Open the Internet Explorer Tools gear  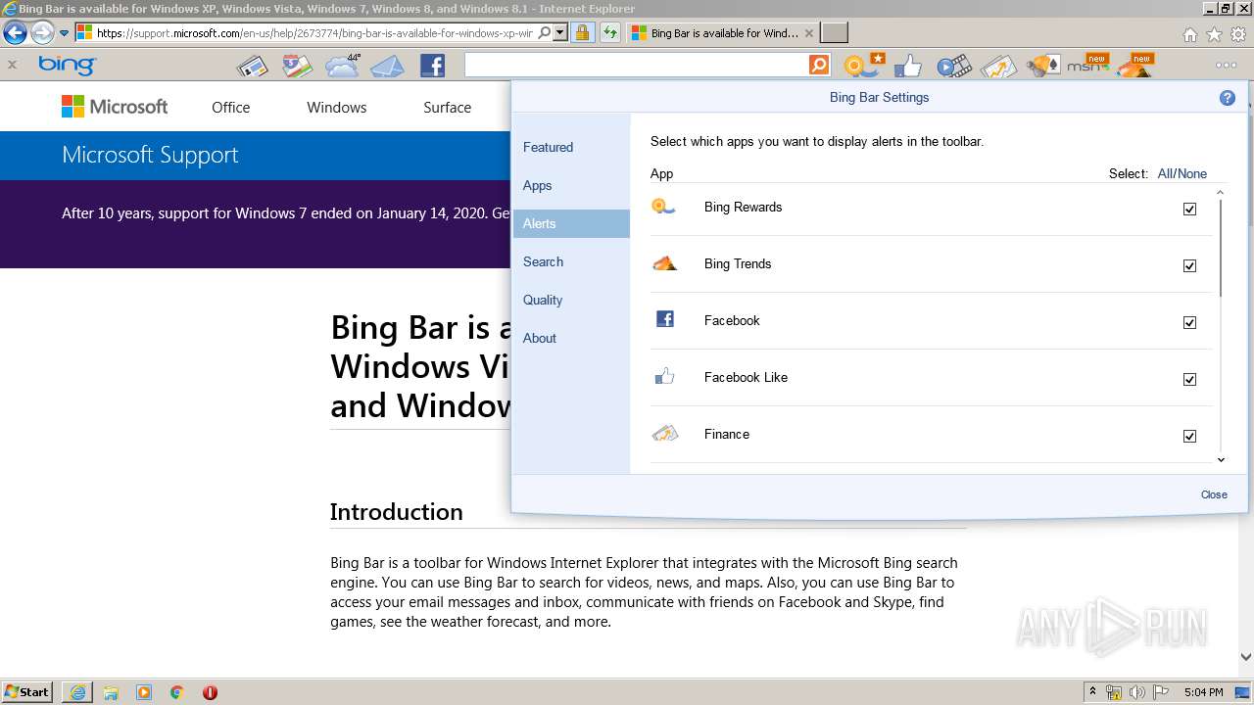pyautogui.click(x=1238, y=34)
